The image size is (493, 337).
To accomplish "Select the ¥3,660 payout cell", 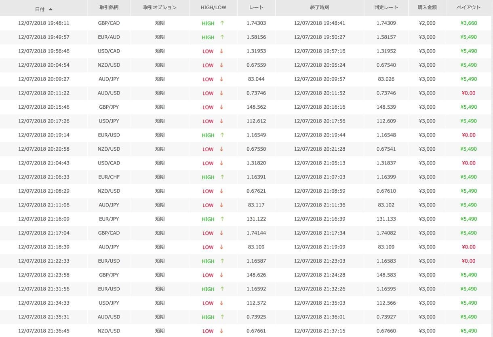I will (469, 23).
